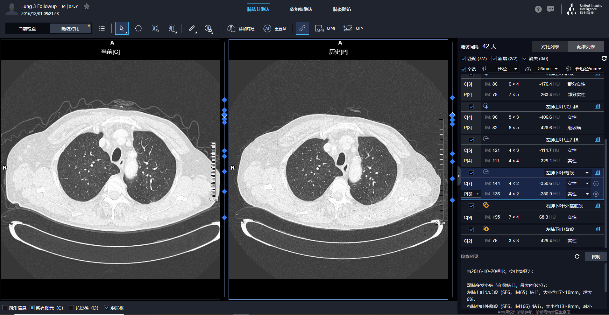This screenshot has height=315, width=609.
Task: Open the 长短径/mm unit dropdown
Action: [588, 69]
